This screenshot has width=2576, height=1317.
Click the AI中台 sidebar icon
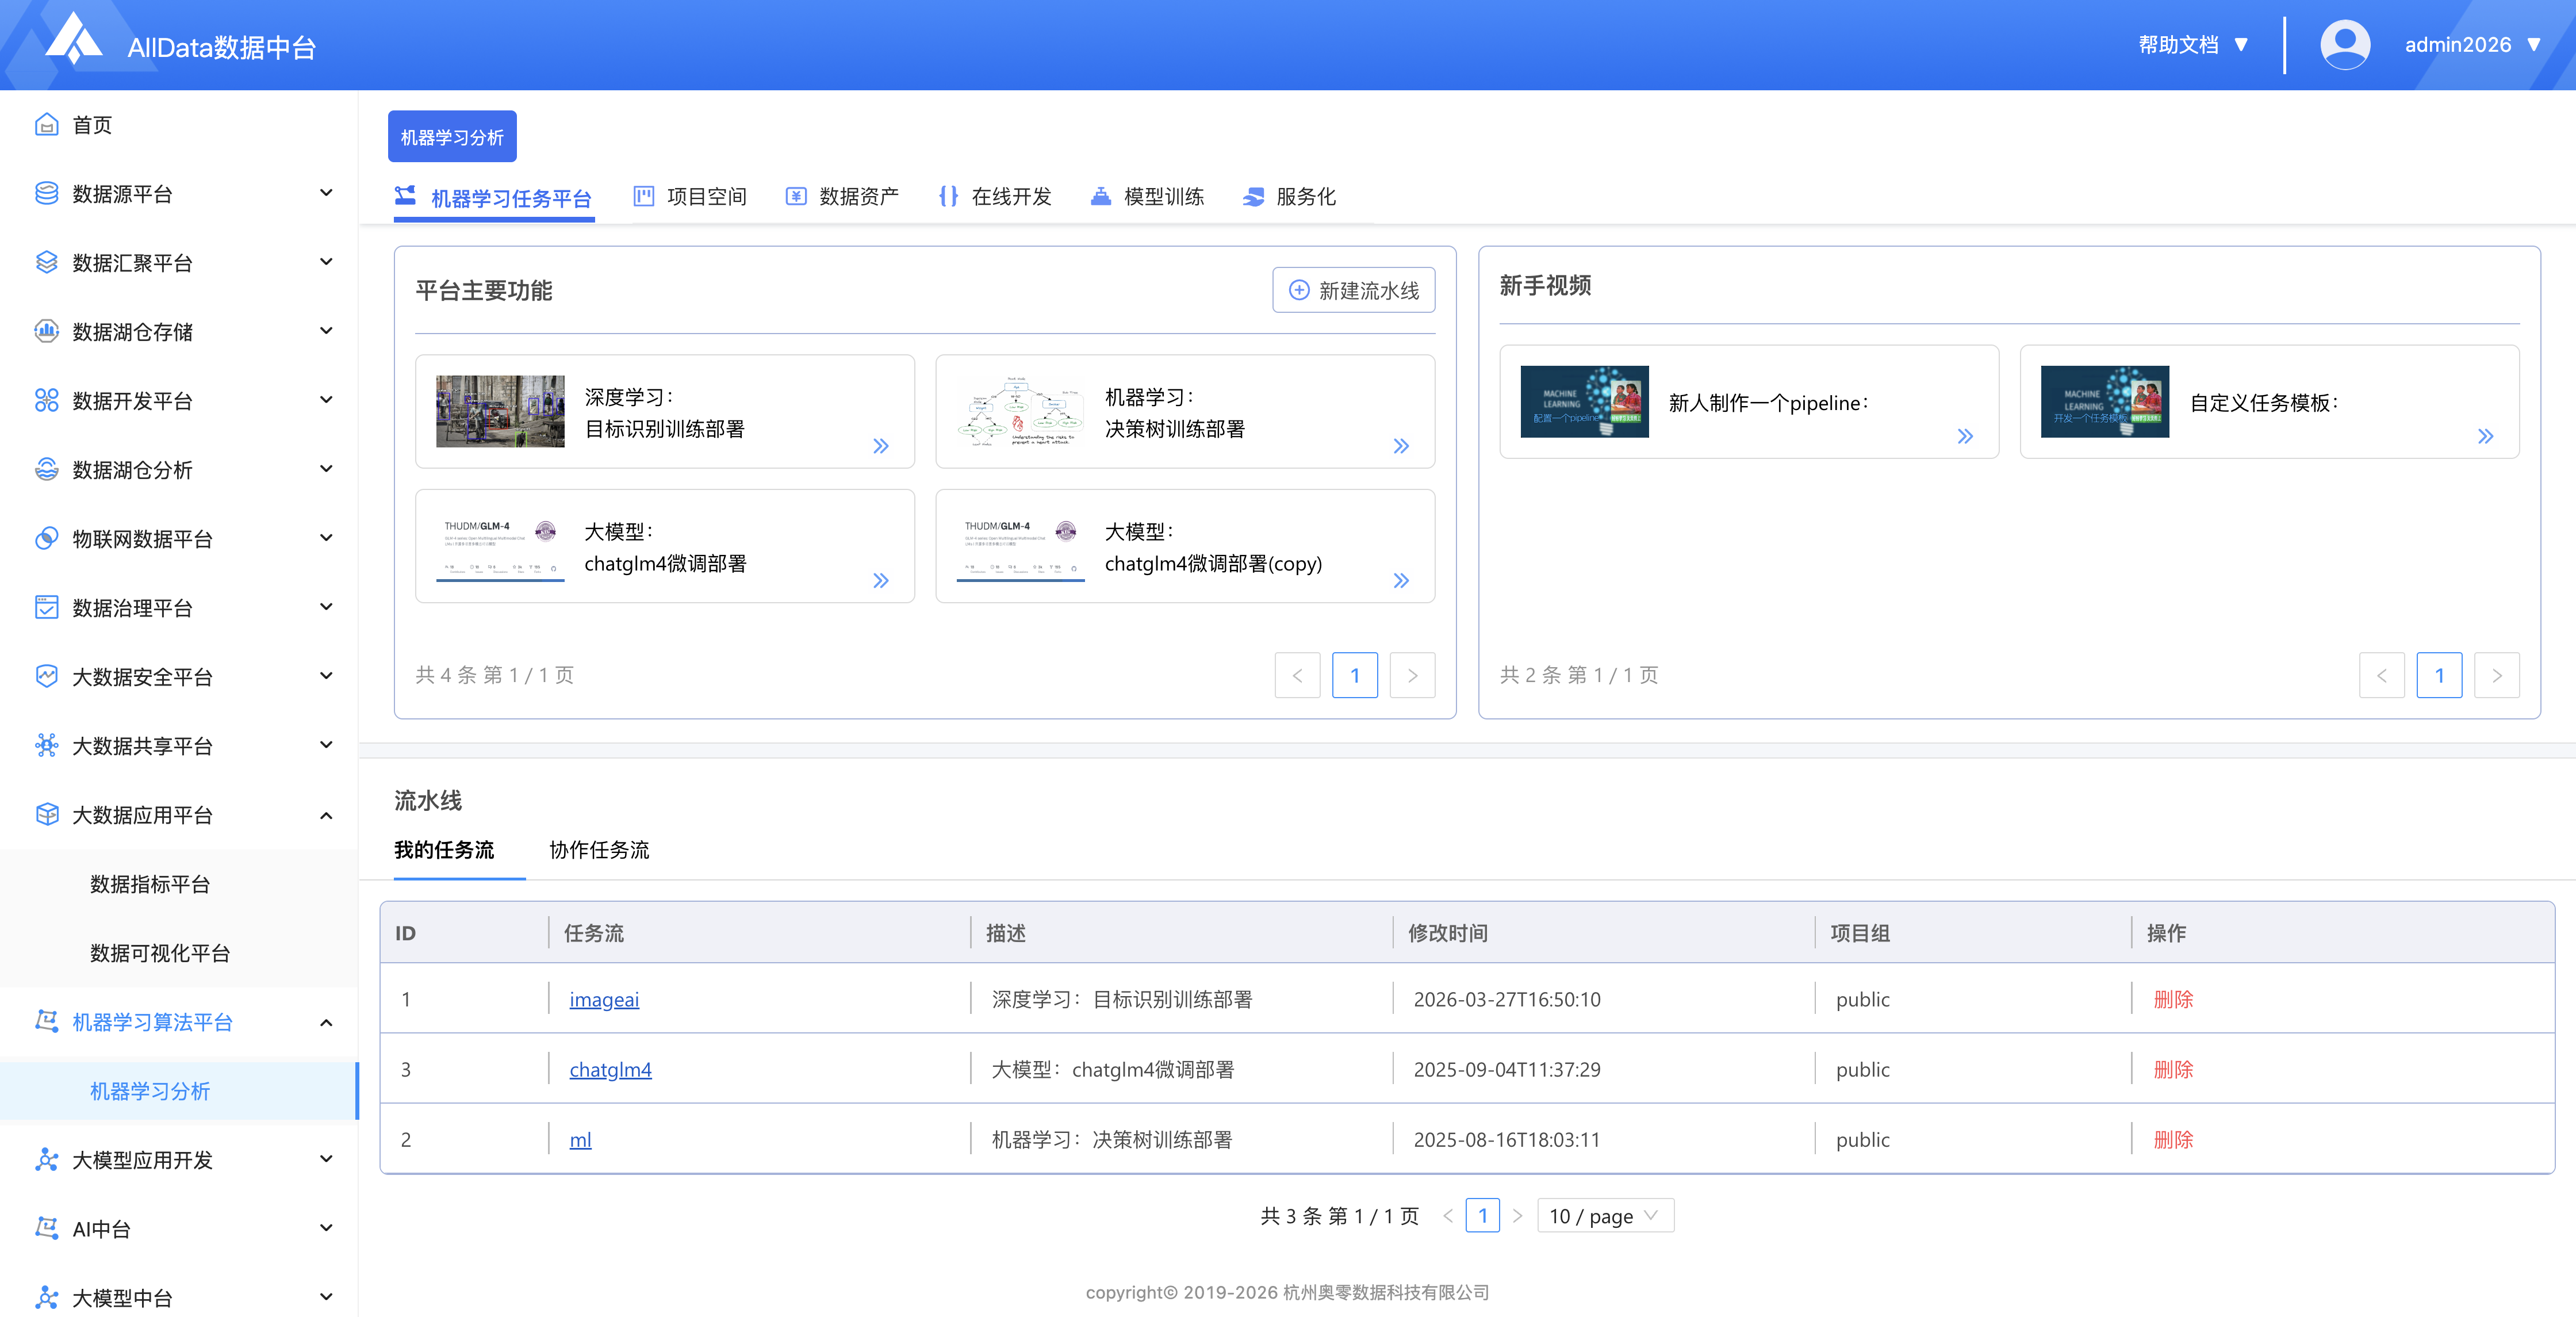tap(46, 1228)
